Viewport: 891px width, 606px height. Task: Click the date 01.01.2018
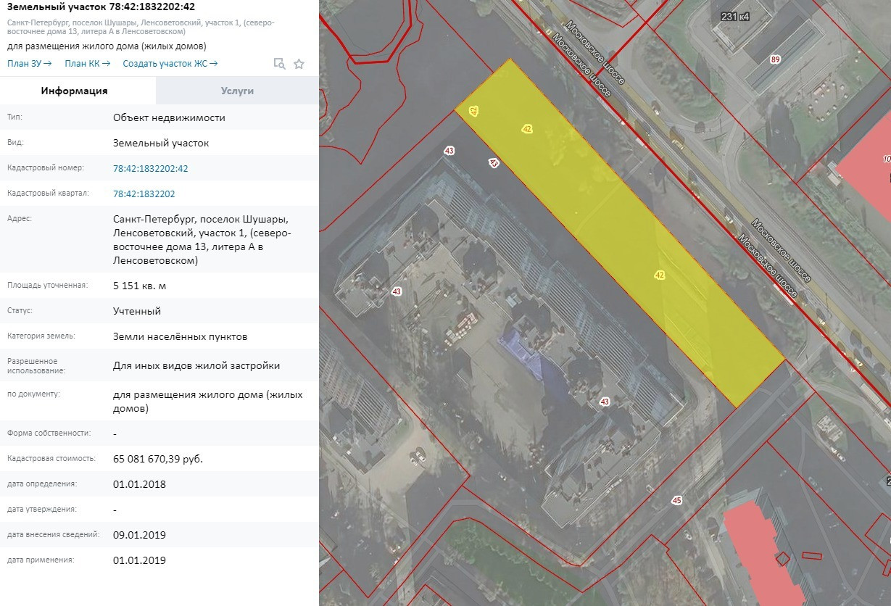point(140,484)
